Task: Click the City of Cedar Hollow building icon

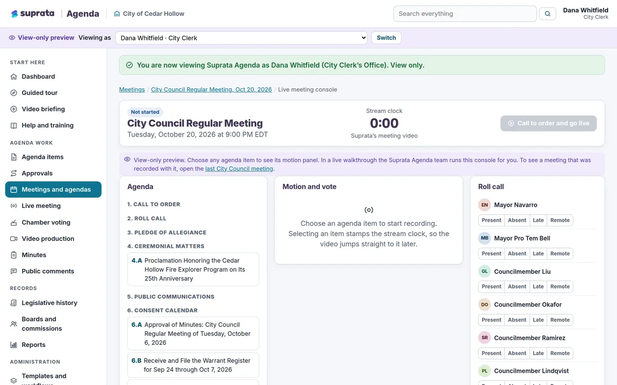Action: coord(117,14)
